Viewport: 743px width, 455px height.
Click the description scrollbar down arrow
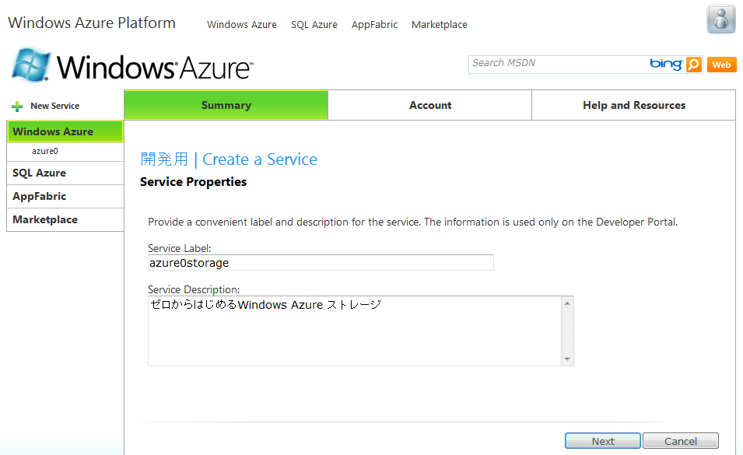(x=567, y=359)
